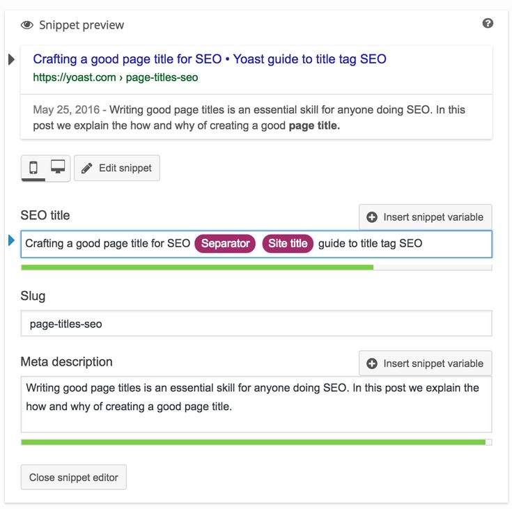Open Insert snippet variable for SEO title
The height and width of the screenshot is (509, 512).
click(x=425, y=217)
